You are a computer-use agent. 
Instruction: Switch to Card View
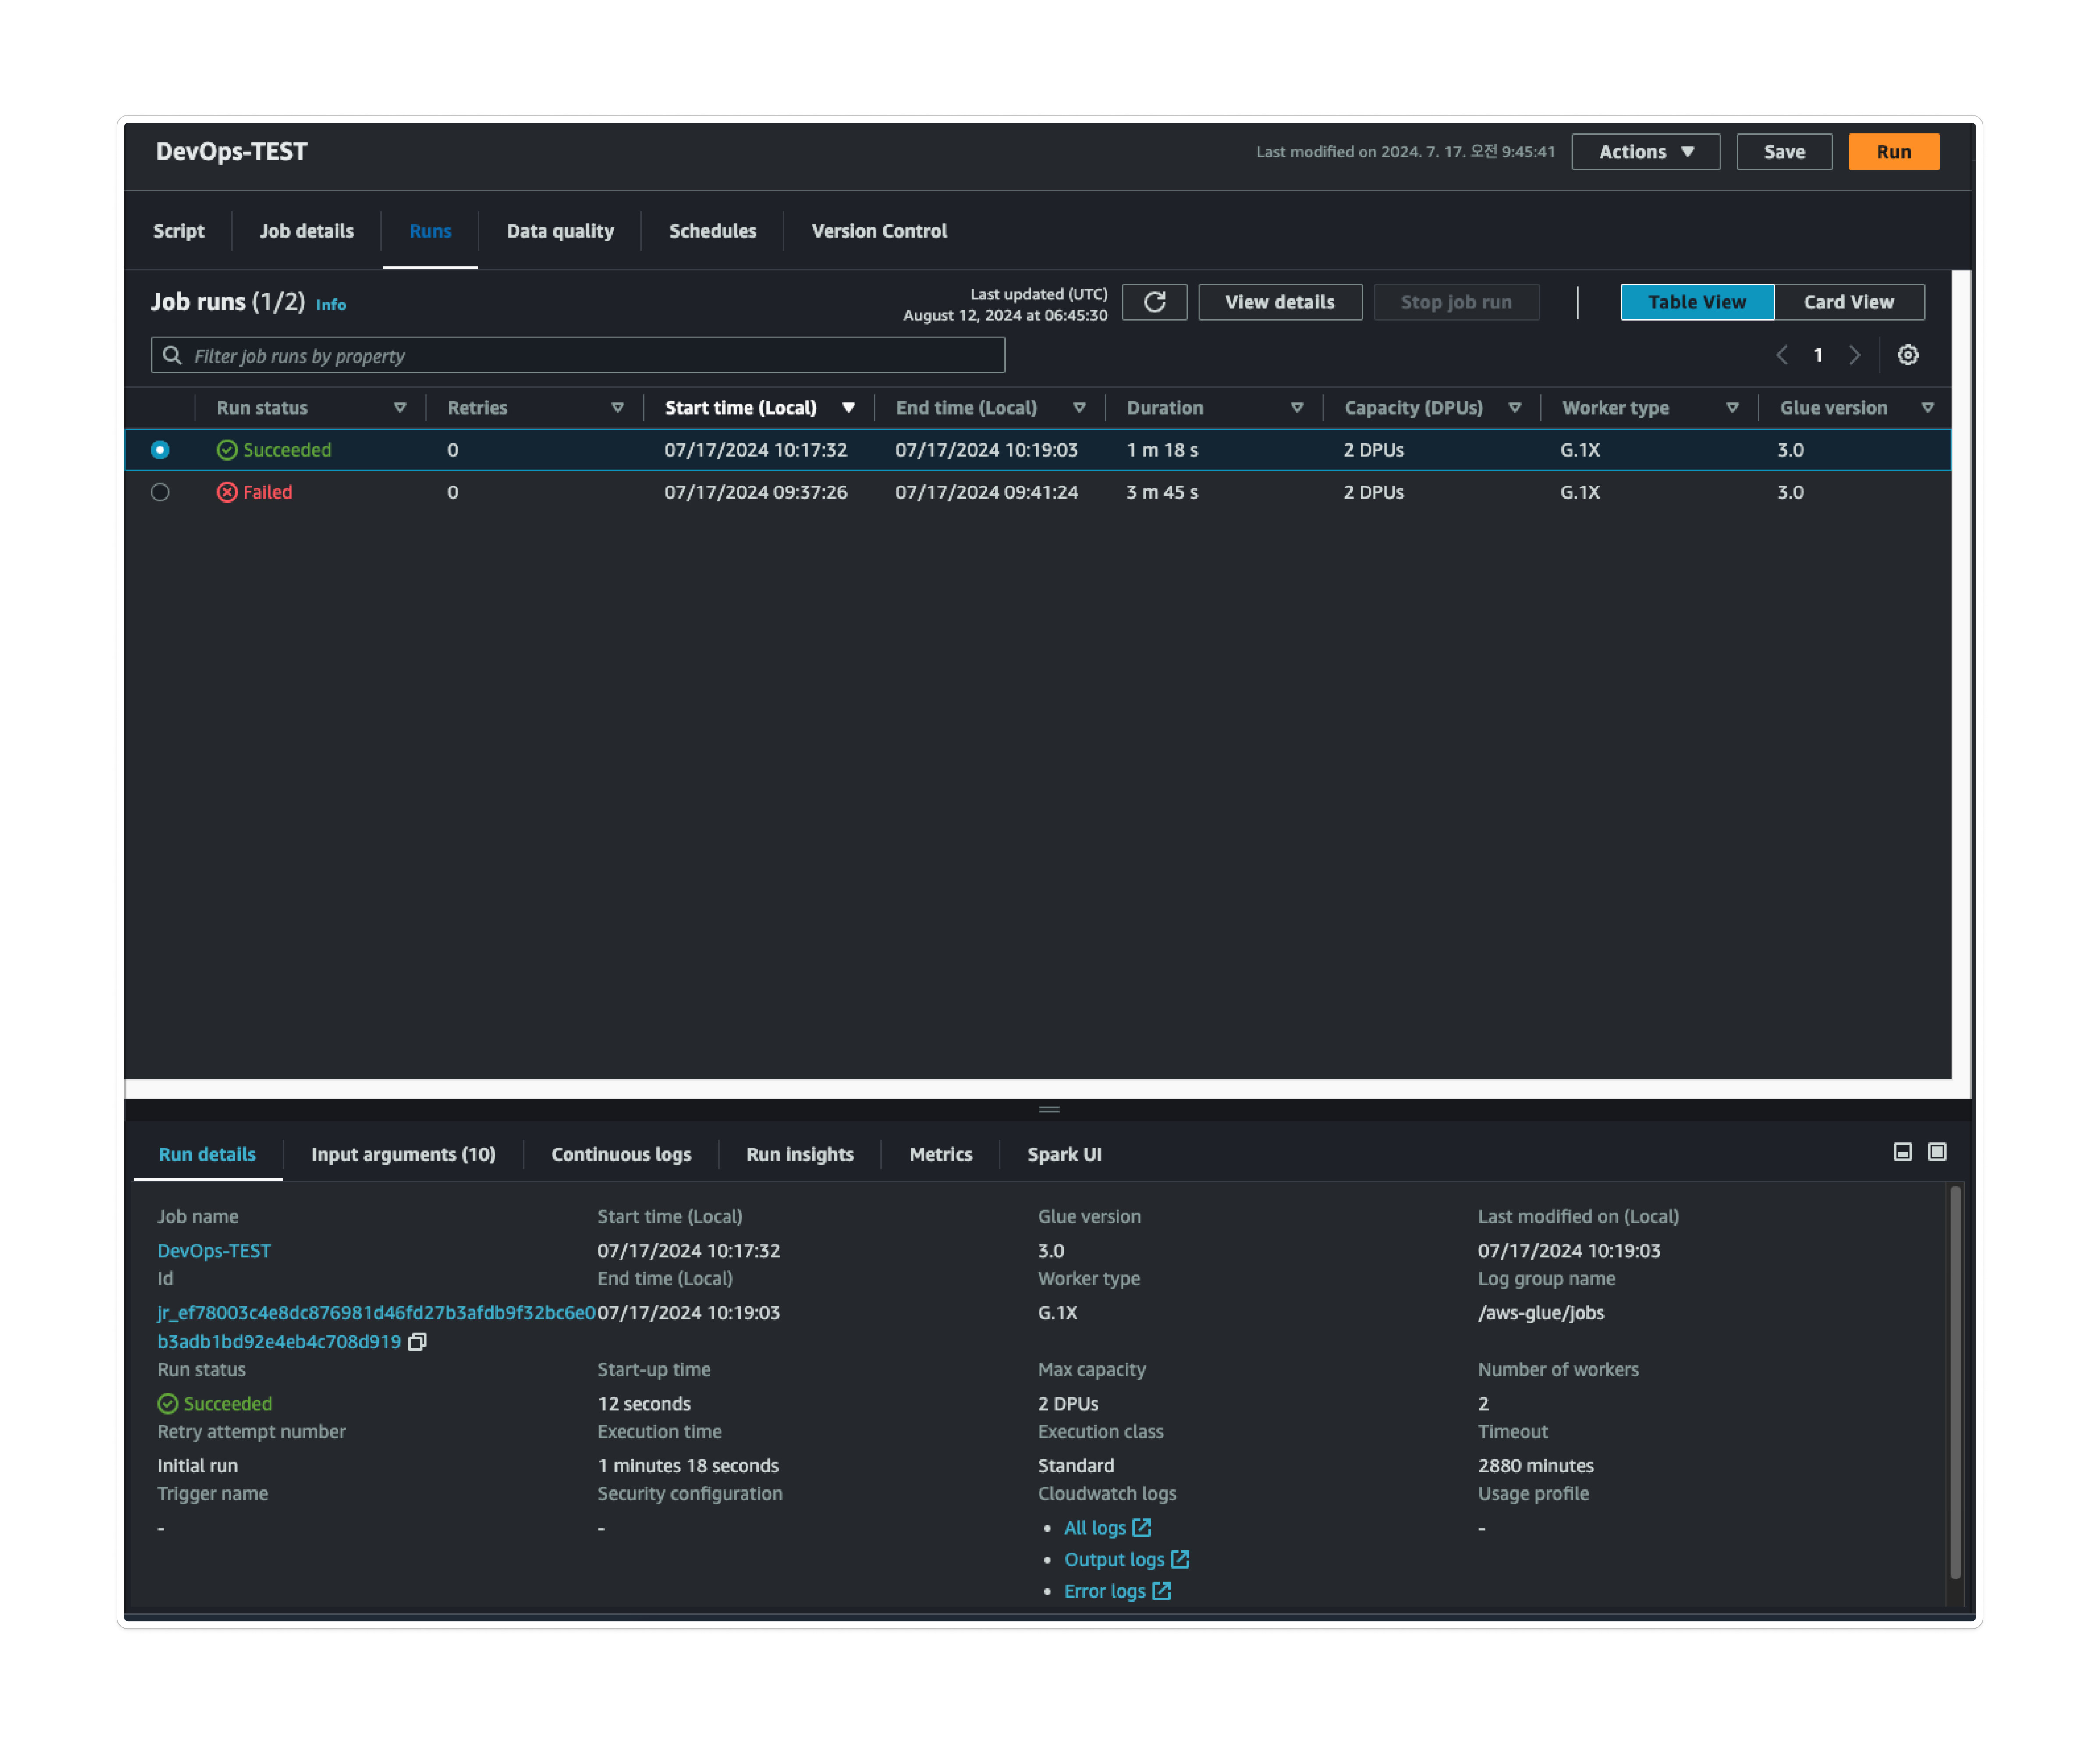click(1848, 302)
